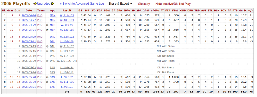Click the sparkle icon after Upgraded

point(52,4)
